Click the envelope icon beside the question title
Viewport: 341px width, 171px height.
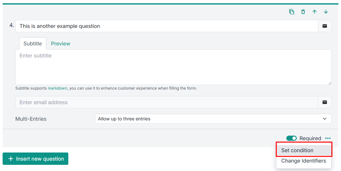tap(324, 26)
